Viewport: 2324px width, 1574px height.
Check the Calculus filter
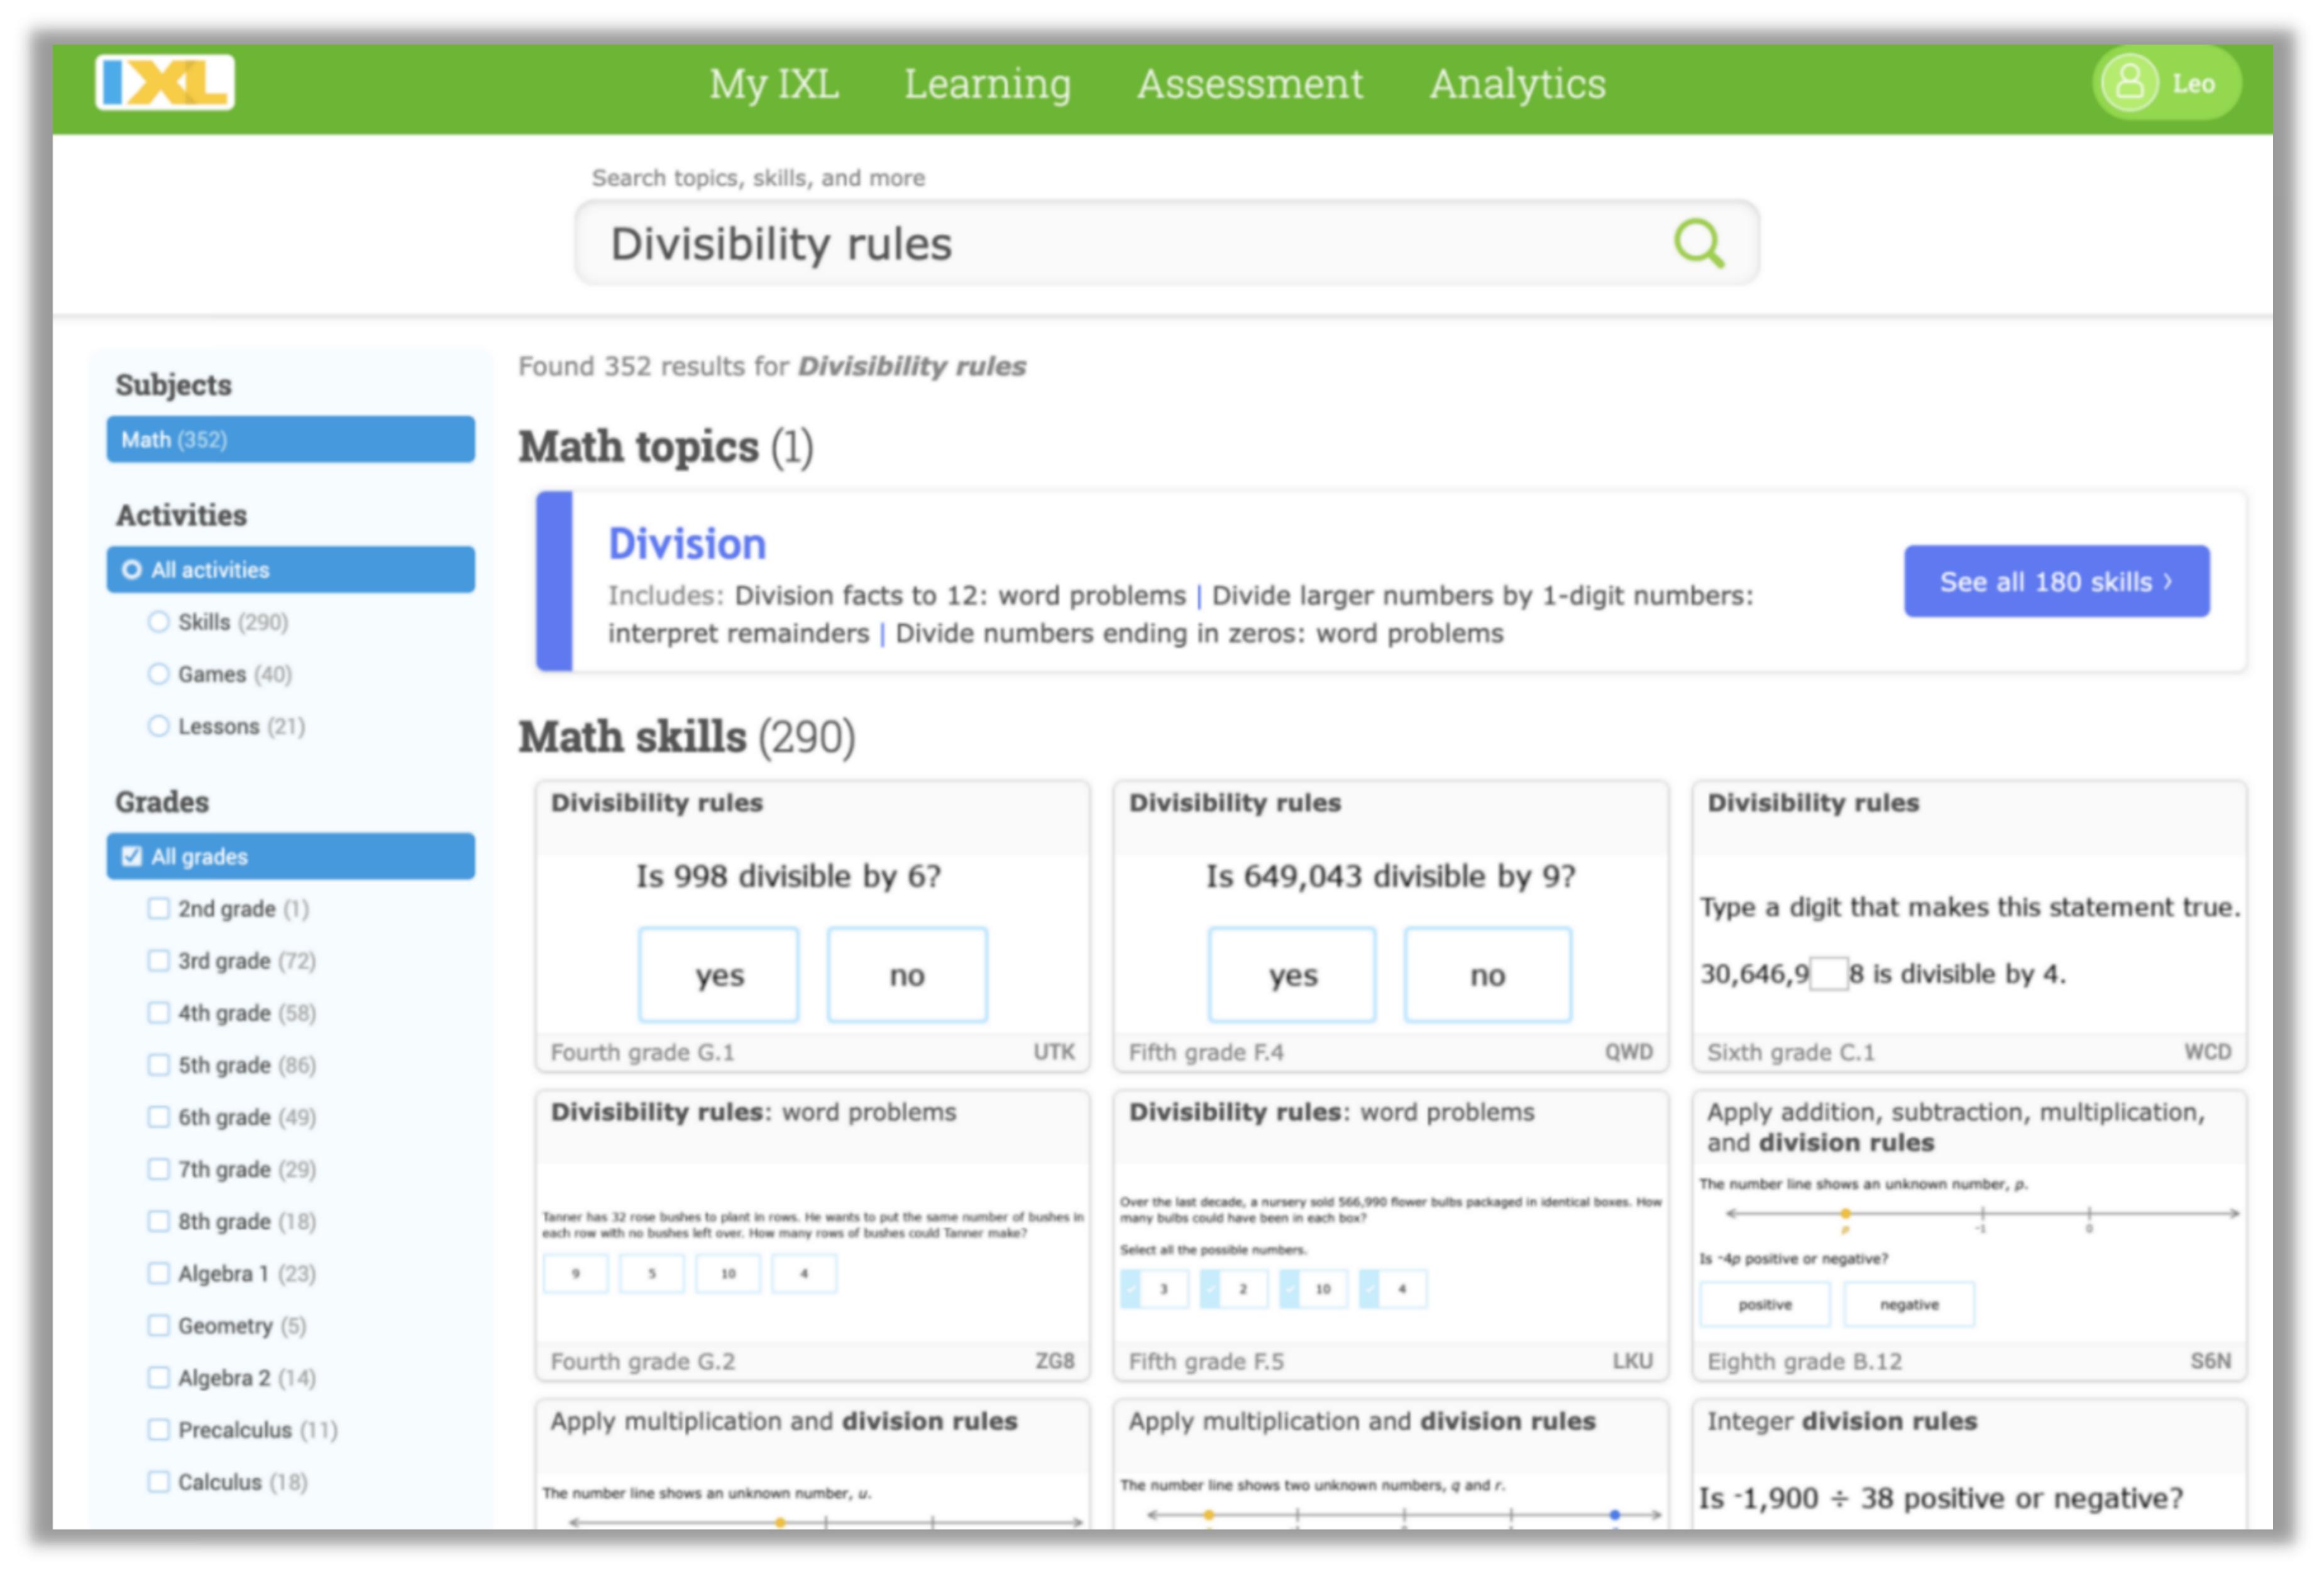158,1481
